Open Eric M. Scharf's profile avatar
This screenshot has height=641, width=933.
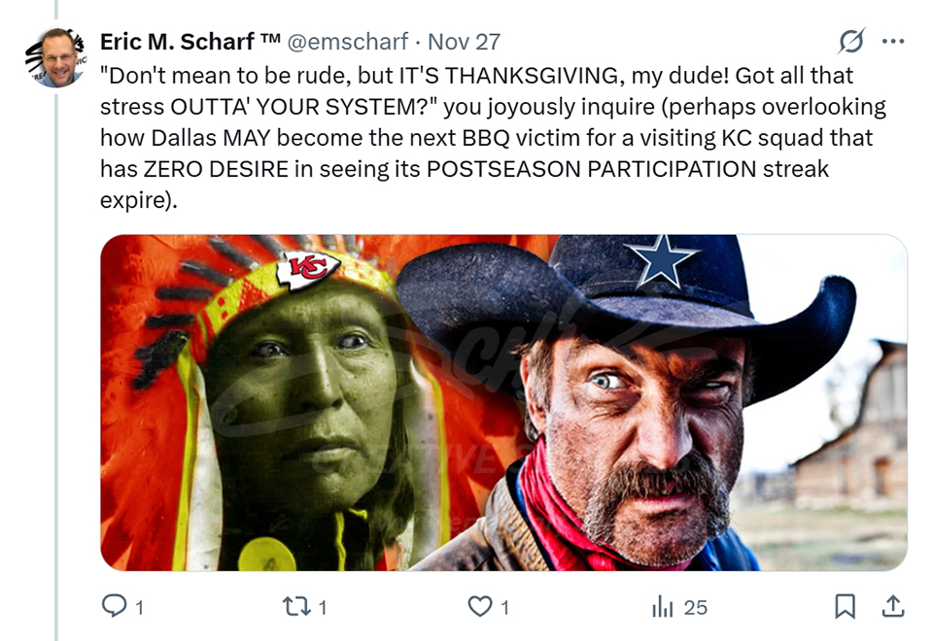click(x=58, y=58)
